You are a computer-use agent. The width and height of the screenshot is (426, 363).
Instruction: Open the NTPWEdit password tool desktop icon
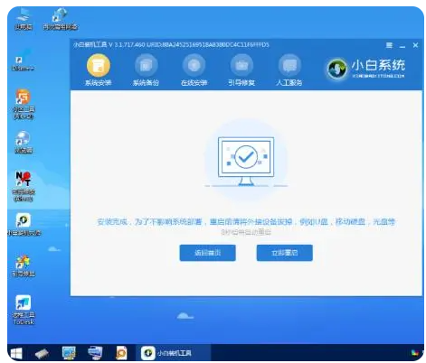point(24,186)
